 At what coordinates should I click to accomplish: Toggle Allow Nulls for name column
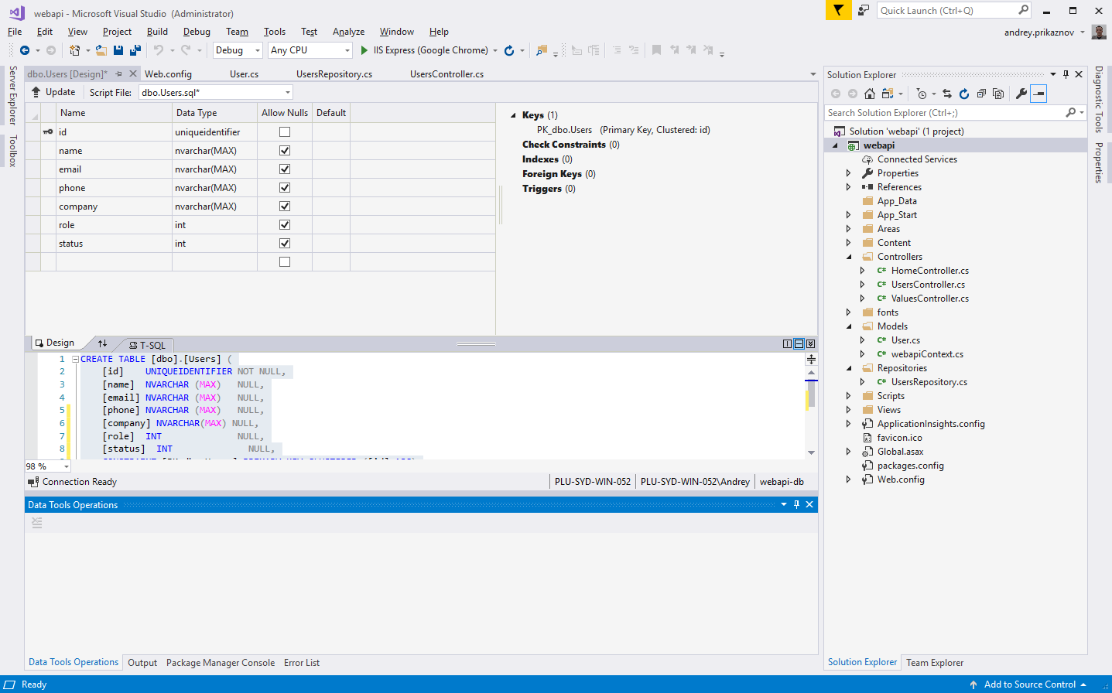285,151
